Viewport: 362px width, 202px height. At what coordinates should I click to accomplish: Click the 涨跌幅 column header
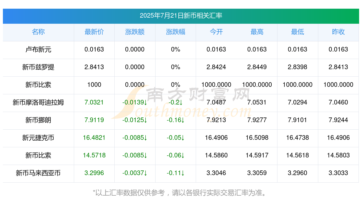175,32
